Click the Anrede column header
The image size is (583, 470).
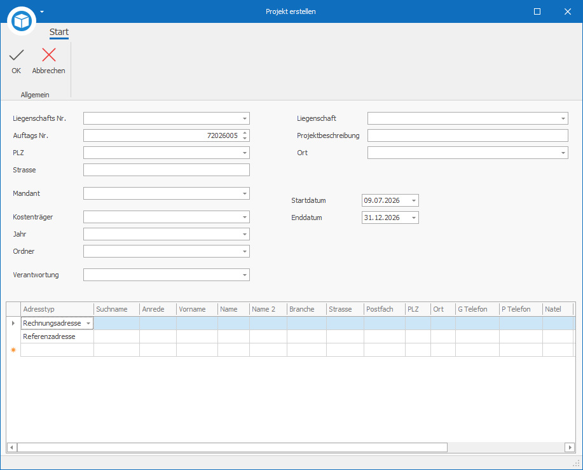tap(158, 309)
